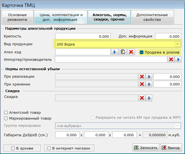
Task: Select the Алкоголь, нормы, скидки, прочее tab
Action: (x=109, y=17)
